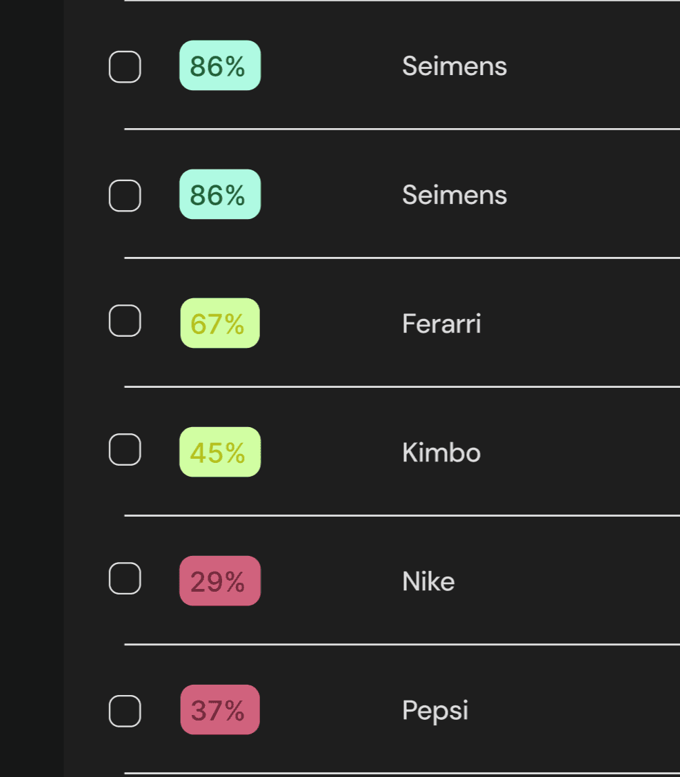Open the second Seimens entry

(454, 195)
